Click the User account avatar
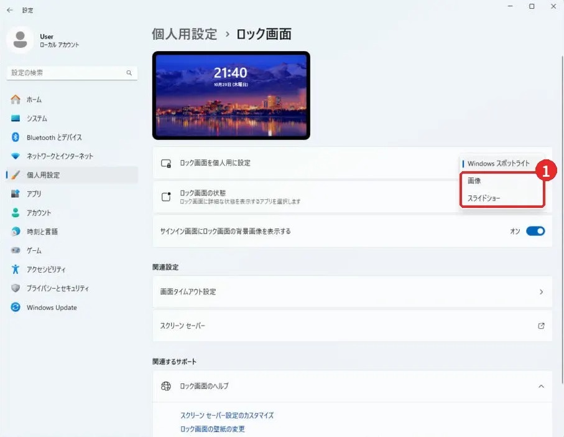Viewport: 564px width, 437px height. [x=20, y=40]
